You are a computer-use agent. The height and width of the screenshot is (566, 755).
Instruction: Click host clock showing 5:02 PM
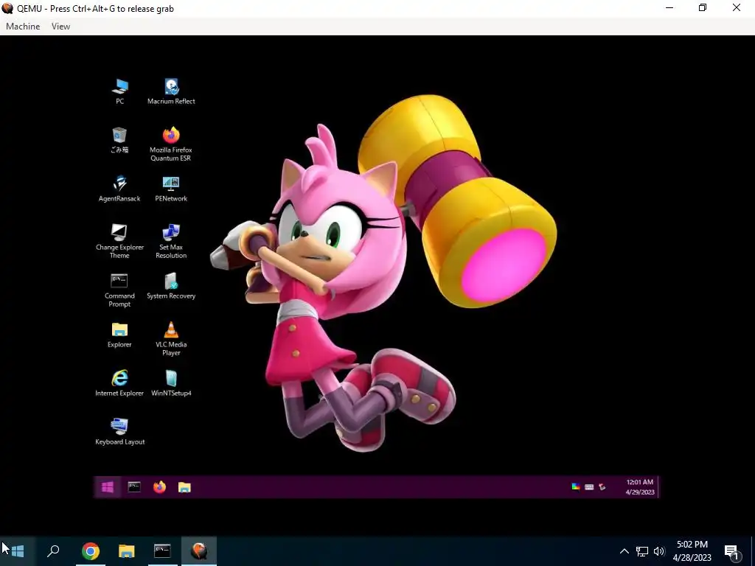point(692,551)
